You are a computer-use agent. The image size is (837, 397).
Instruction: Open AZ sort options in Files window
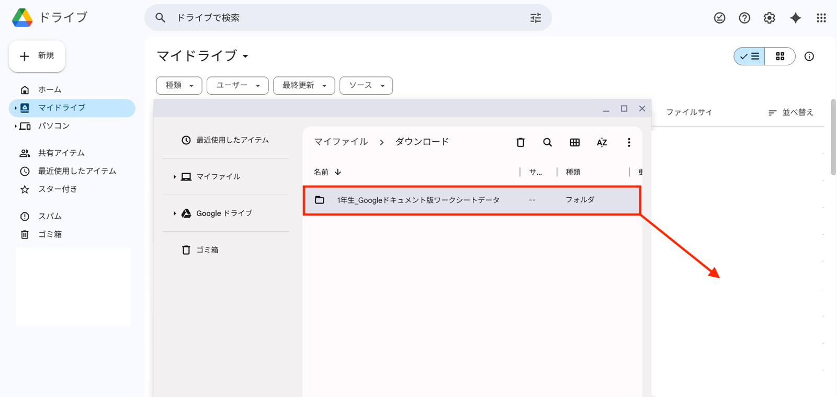pyautogui.click(x=602, y=142)
